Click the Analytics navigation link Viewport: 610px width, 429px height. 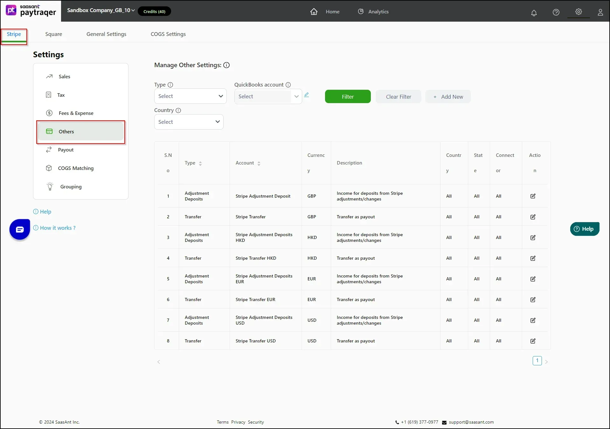pos(378,11)
